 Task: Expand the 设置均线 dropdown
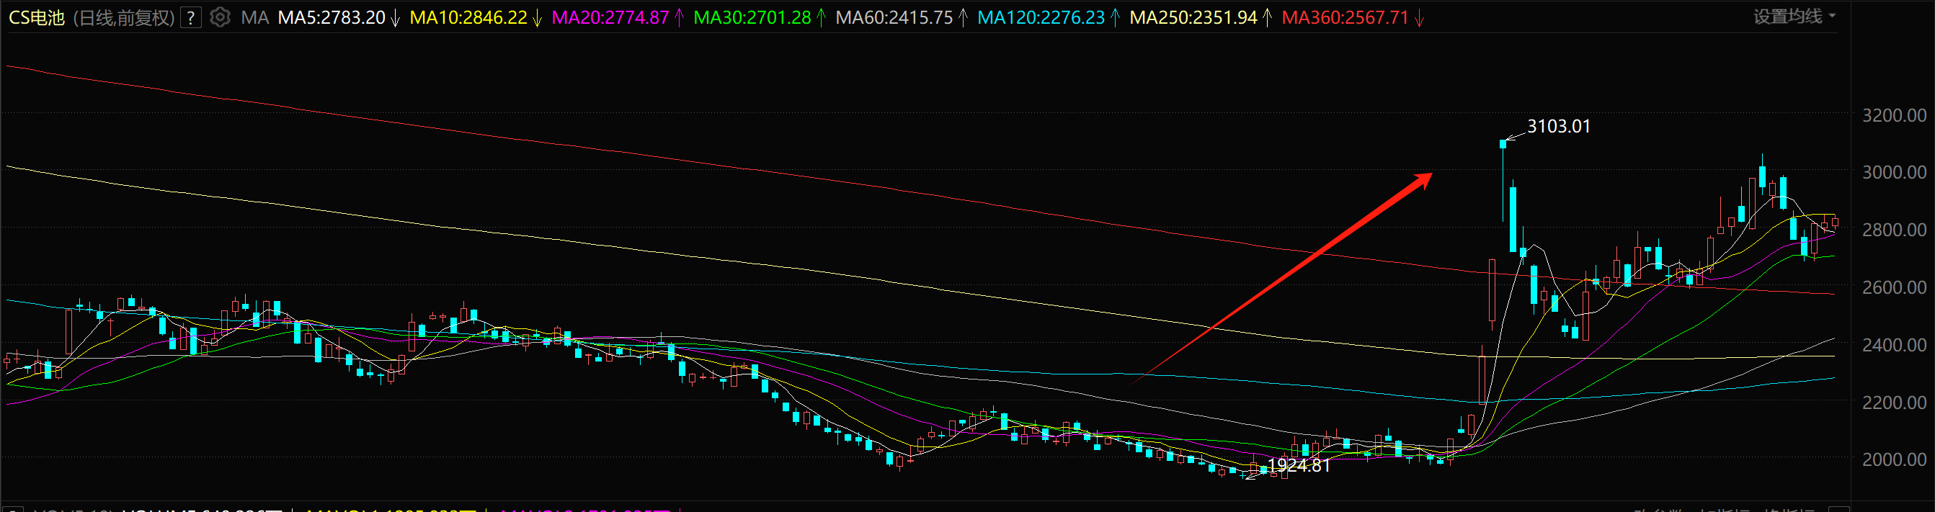coord(1794,17)
